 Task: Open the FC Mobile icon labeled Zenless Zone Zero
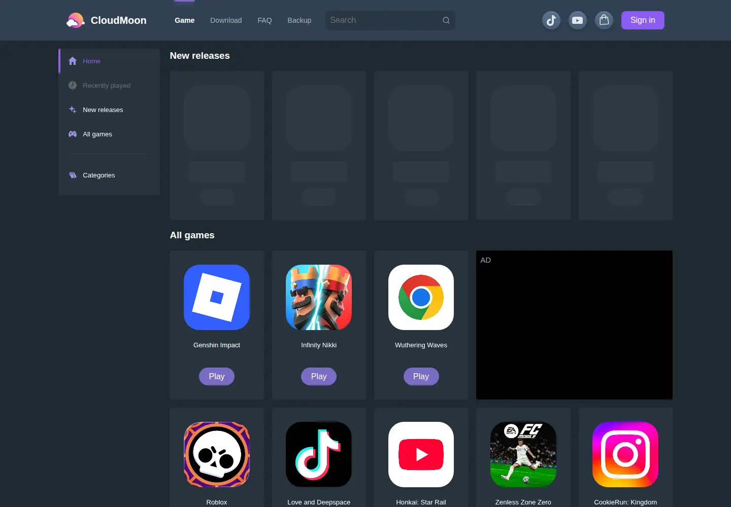[x=523, y=454]
